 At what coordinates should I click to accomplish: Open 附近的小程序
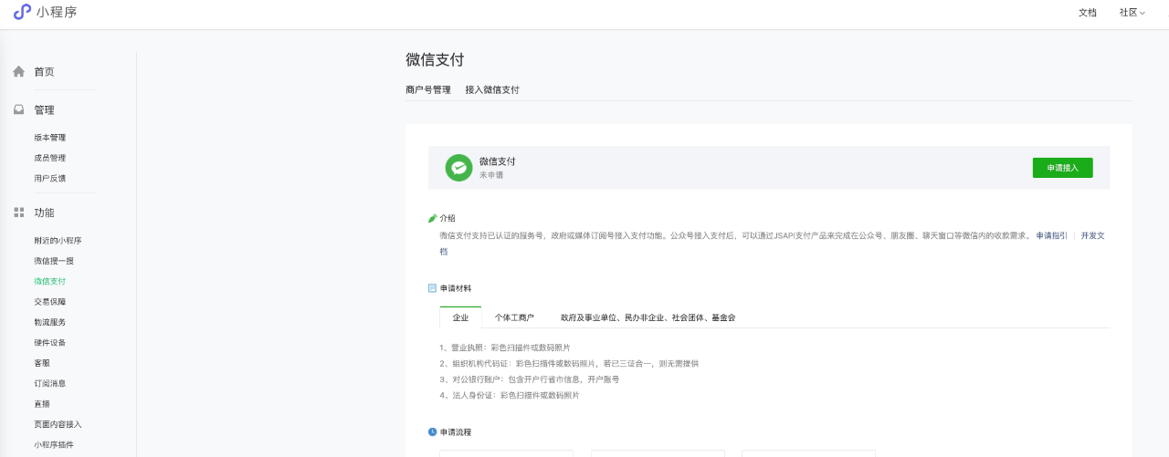click(x=58, y=241)
